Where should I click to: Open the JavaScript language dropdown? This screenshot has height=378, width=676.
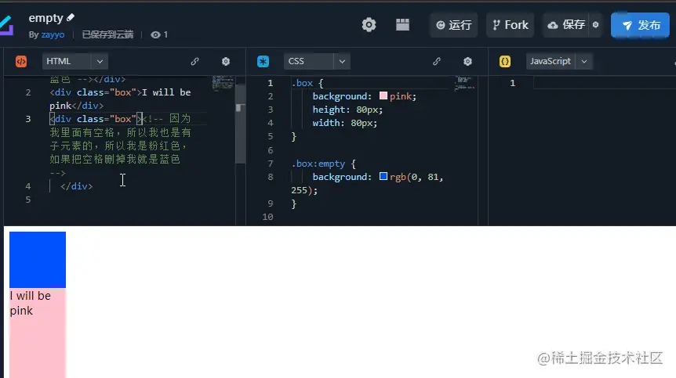559,62
